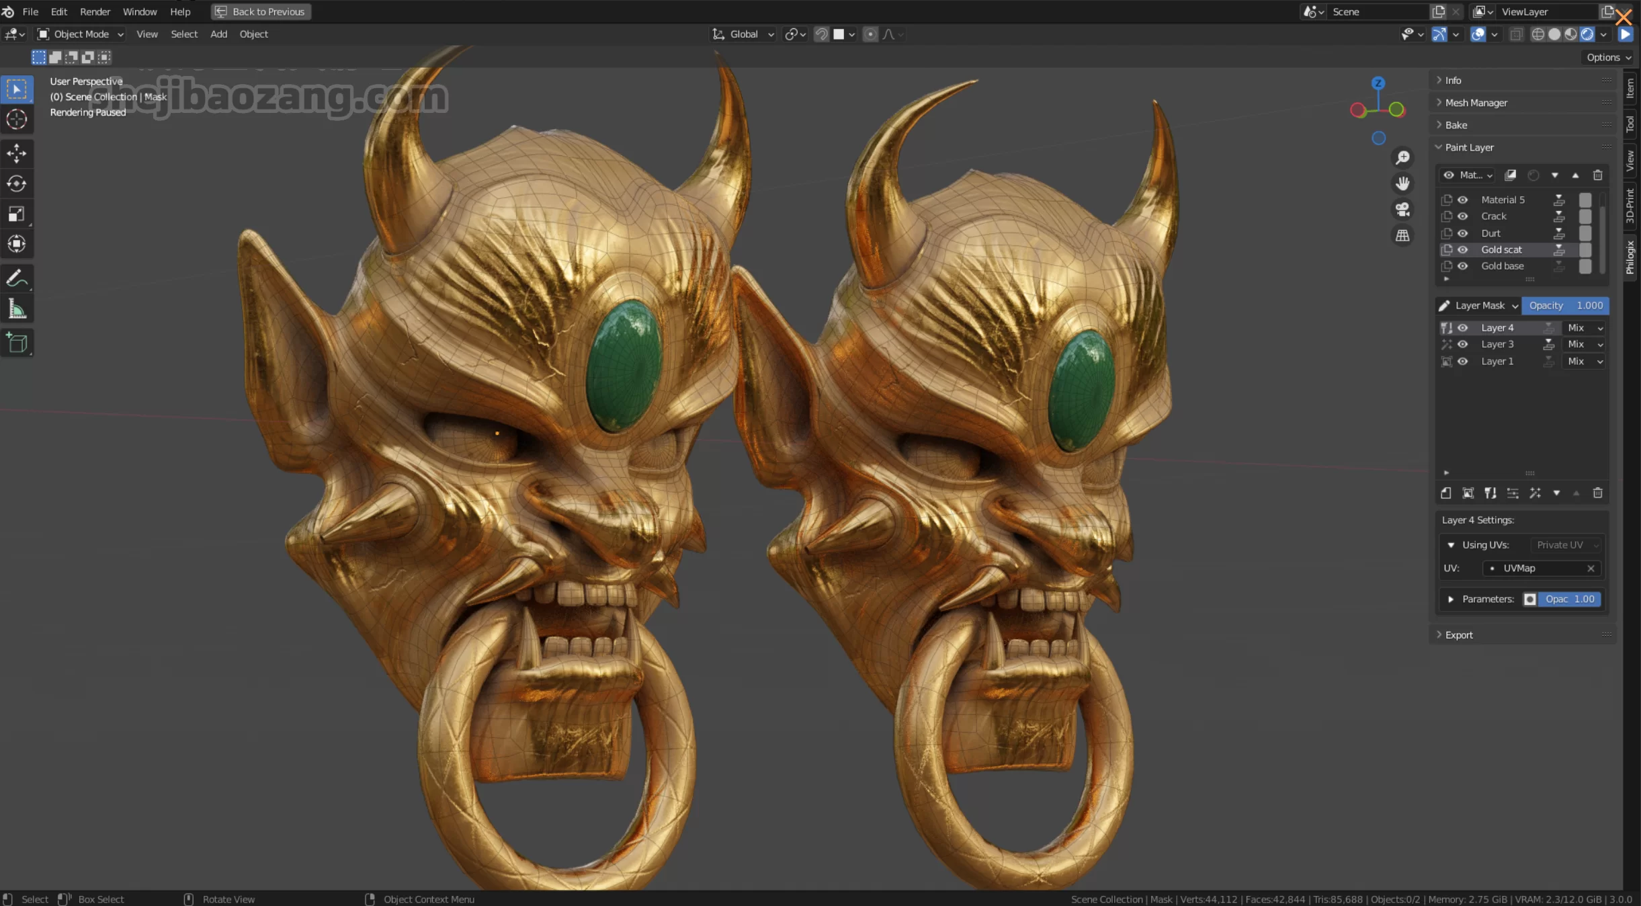This screenshot has height=906, width=1641.
Task: Open the Object Mode dropdown
Action: click(81, 34)
